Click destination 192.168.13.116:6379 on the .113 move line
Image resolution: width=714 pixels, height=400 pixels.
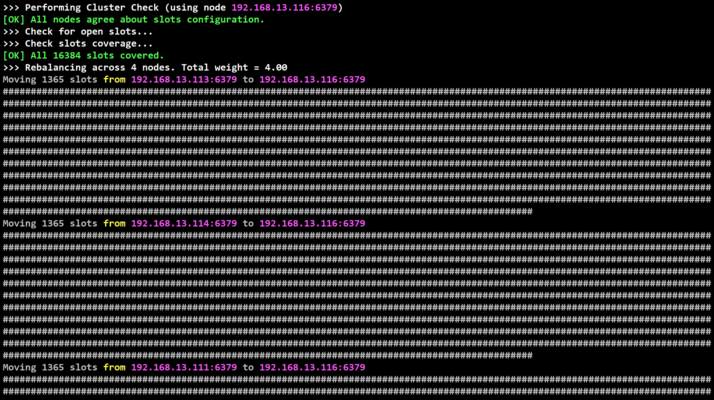pyautogui.click(x=312, y=79)
